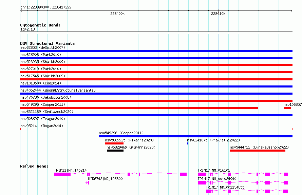Open the TRIM11|NM_145214 gene label
Viewport: 302px width, 195px height.
pyautogui.click(x=70, y=170)
